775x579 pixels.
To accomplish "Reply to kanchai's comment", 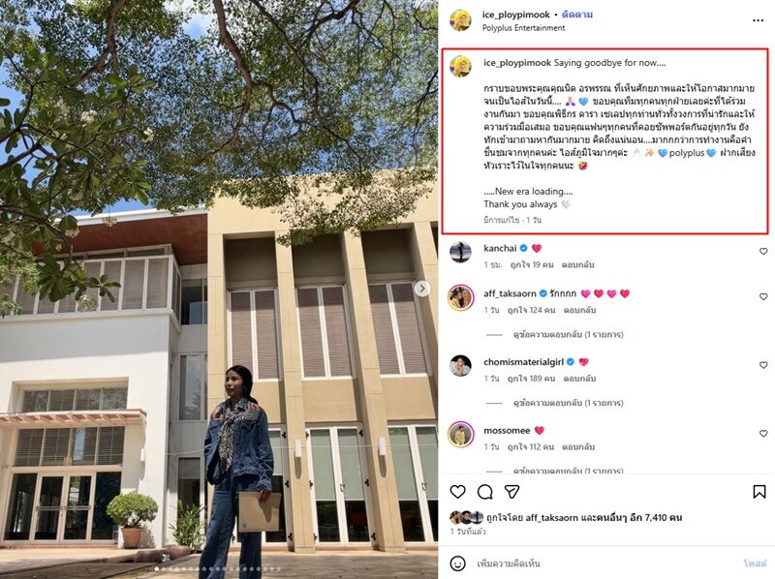I will (x=577, y=264).
